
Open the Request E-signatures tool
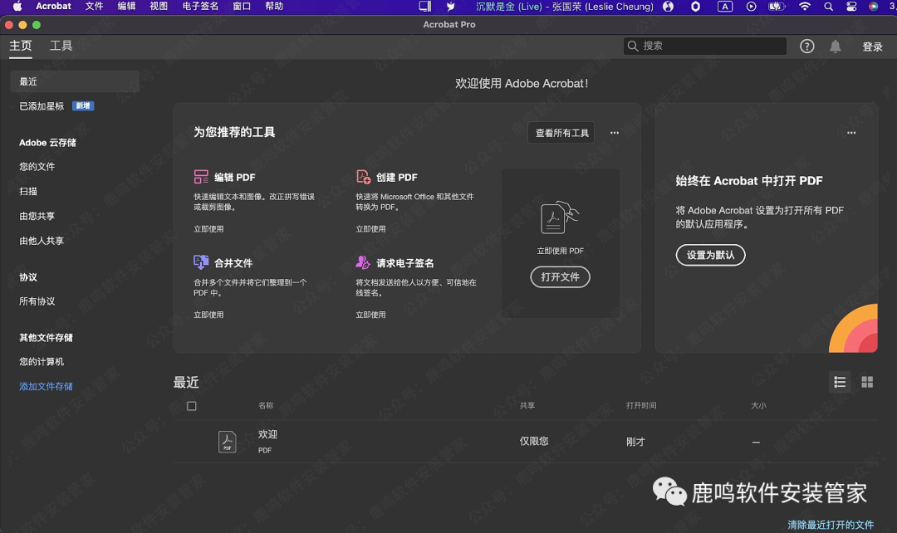coord(404,262)
